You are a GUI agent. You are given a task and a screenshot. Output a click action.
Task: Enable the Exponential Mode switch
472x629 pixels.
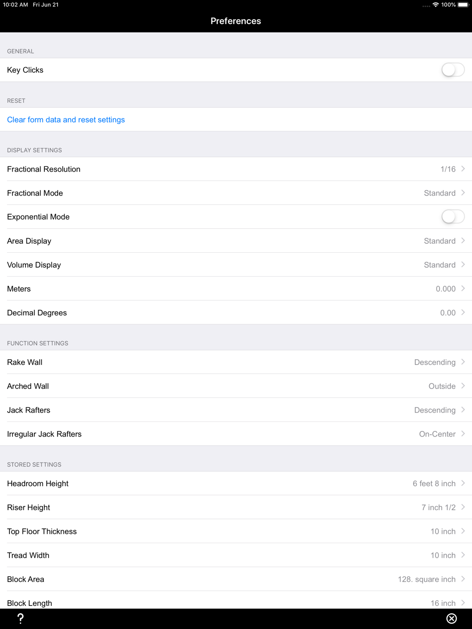453,217
